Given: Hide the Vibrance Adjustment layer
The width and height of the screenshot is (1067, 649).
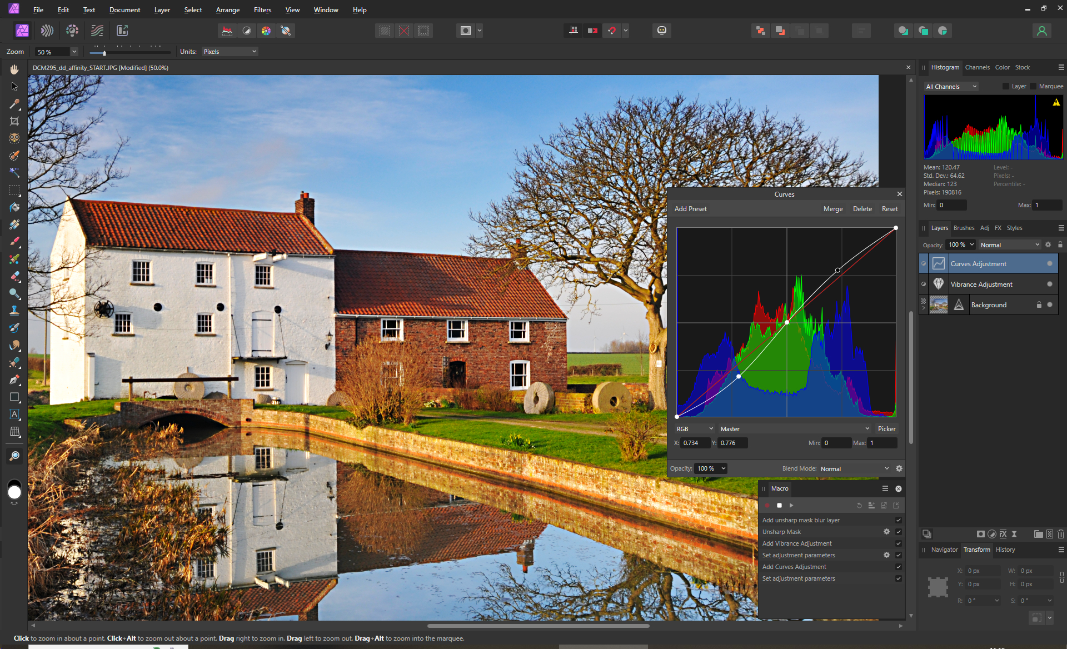Looking at the screenshot, I should point(1049,284).
